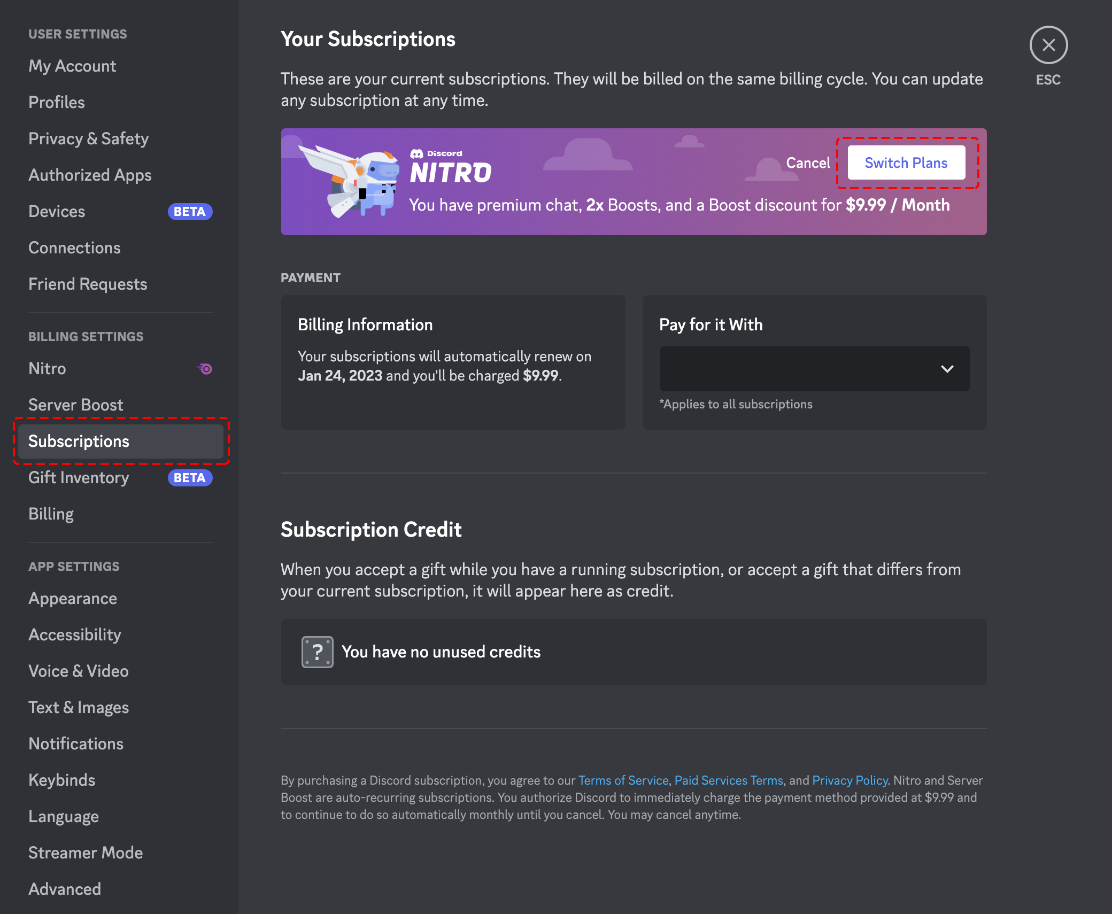The image size is (1112, 914).
Task: Switch to the Switch Plans option
Action: click(x=906, y=162)
